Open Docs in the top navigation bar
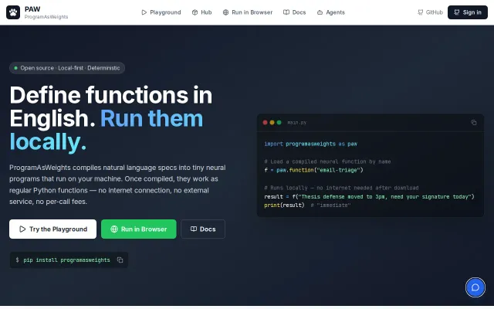This screenshot has width=494, height=309. point(295,12)
